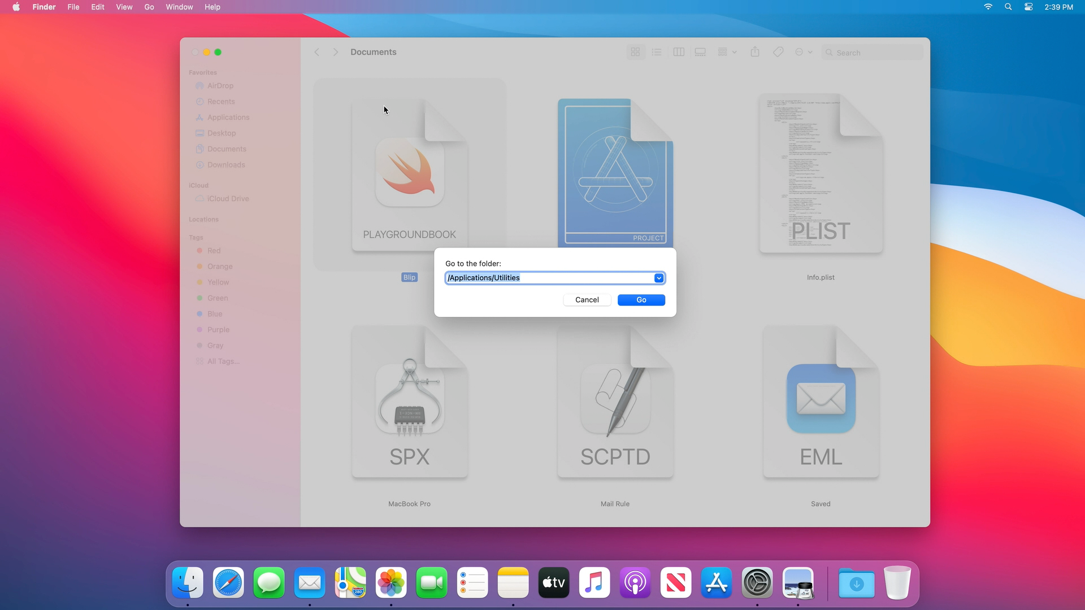Open Reminders from the Dock
Image resolution: width=1085 pixels, height=610 pixels.
click(472, 582)
